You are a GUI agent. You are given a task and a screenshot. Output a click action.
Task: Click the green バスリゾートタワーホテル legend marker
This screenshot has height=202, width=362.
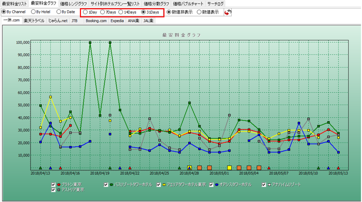[112, 185]
